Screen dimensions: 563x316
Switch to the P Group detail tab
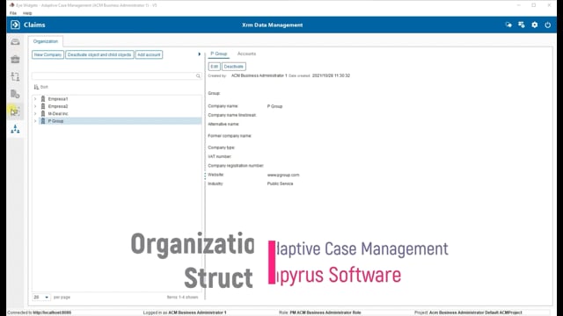[x=219, y=54]
